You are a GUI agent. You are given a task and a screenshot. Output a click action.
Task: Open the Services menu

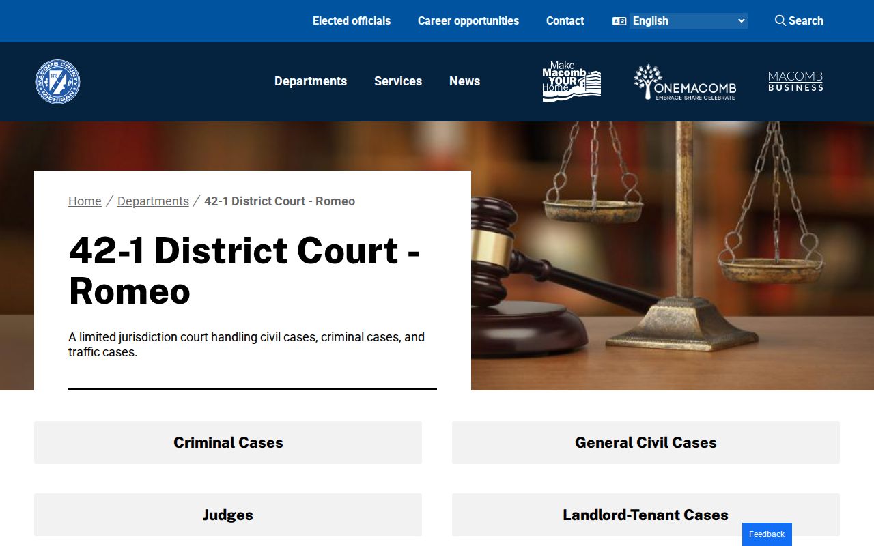point(398,81)
